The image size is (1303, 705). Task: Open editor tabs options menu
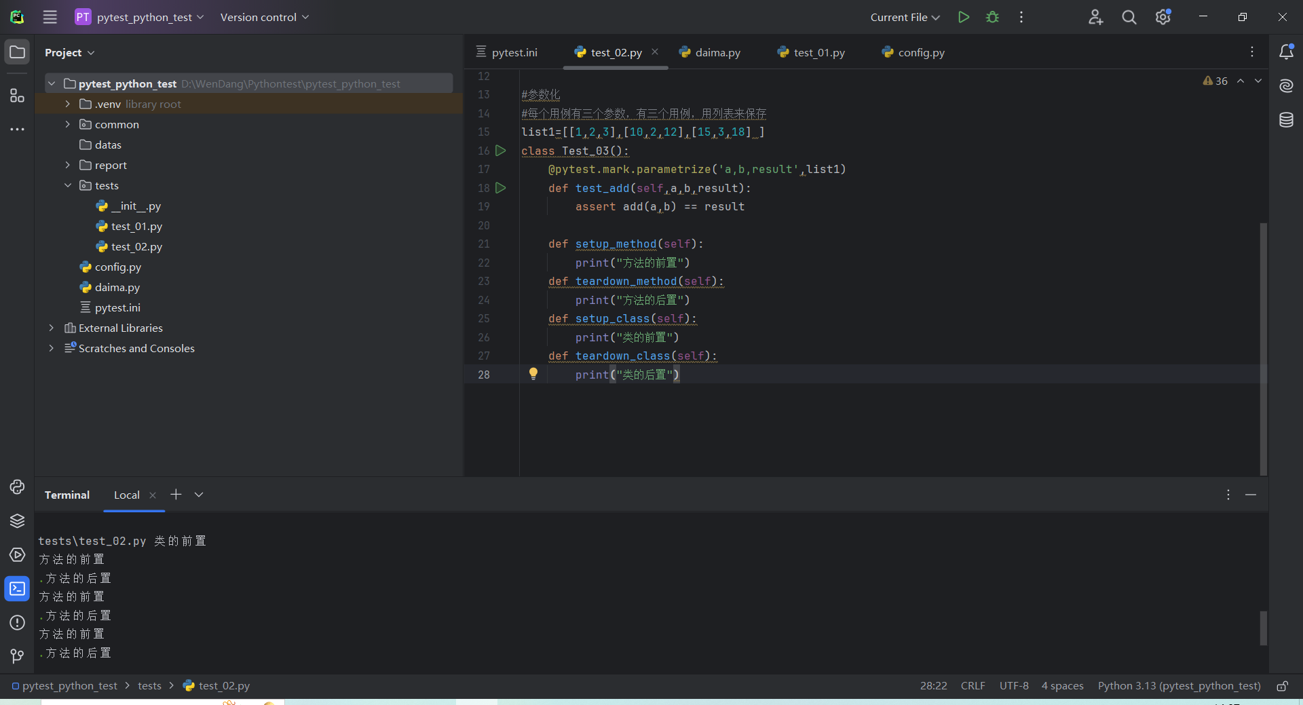coord(1252,52)
